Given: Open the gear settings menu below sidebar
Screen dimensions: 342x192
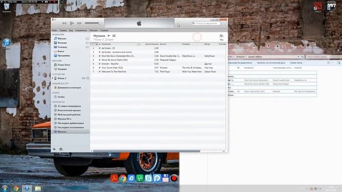Looking at the screenshot, I should click(x=61, y=149).
